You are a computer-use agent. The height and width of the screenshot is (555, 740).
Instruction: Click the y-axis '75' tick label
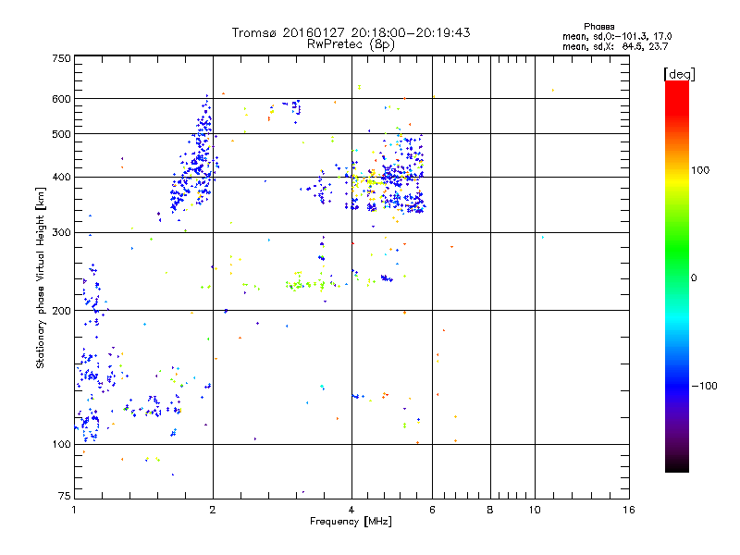[x=65, y=496]
